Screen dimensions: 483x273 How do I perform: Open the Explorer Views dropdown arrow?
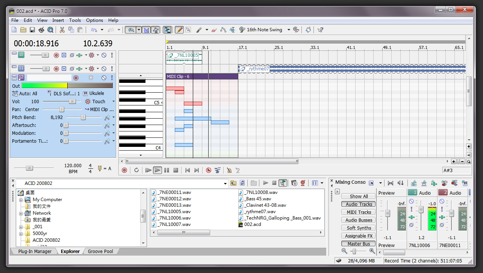point(322,183)
